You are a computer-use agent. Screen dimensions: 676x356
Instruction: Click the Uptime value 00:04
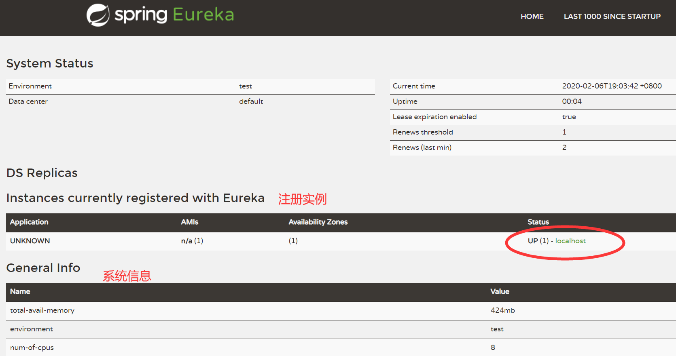(x=572, y=101)
